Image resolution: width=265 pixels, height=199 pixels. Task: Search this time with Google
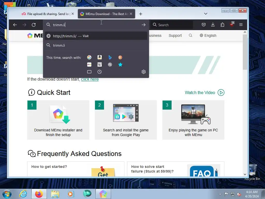tap(89, 57)
